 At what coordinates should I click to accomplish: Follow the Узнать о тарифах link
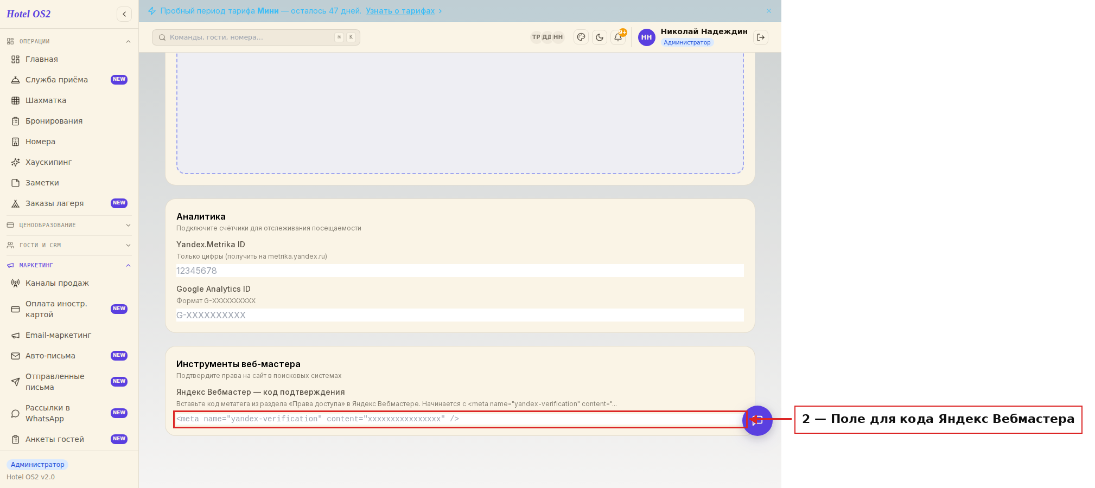click(x=400, y=11)
